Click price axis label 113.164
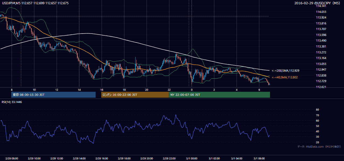The width and height of the screenshot is (344, 161). click(x=321, y=58)
